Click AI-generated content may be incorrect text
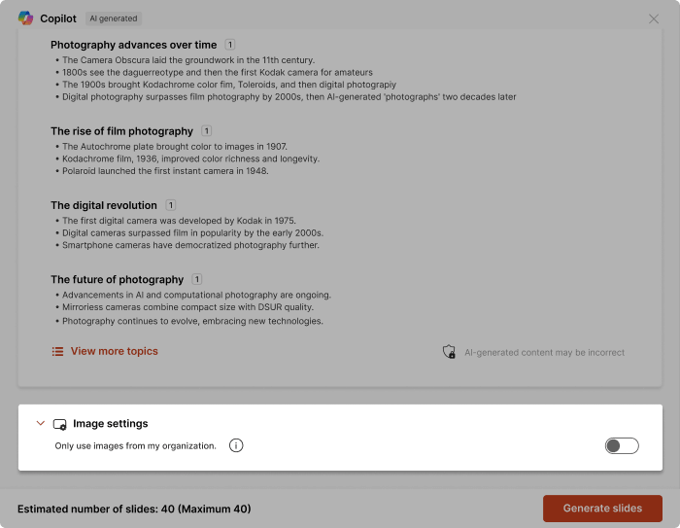680x528 pixels. (x=544, y=352)
